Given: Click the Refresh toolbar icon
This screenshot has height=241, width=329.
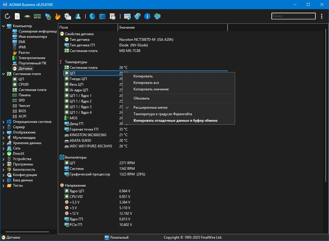Looking at the screenshot, I should 7,16.
